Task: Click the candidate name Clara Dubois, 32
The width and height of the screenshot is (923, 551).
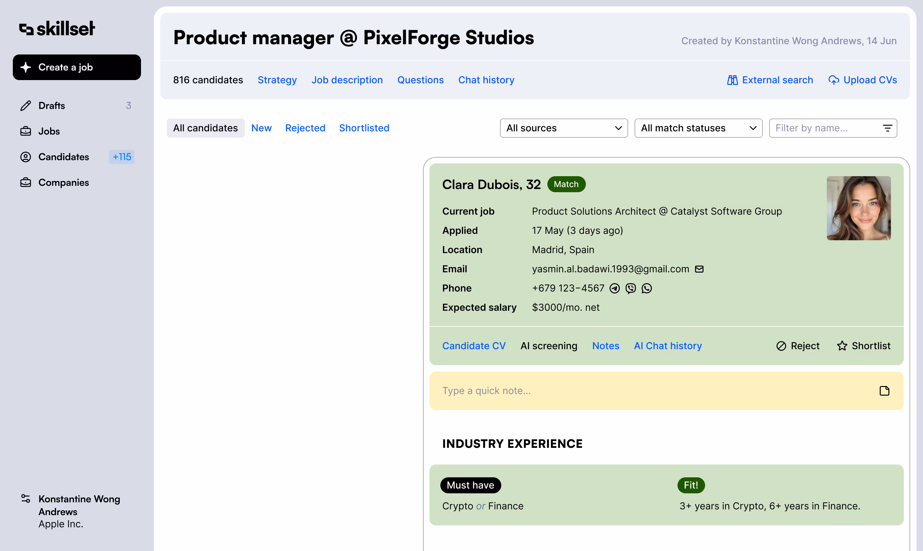Action: tap(491, 185)
